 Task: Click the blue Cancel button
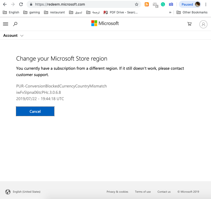35,111
